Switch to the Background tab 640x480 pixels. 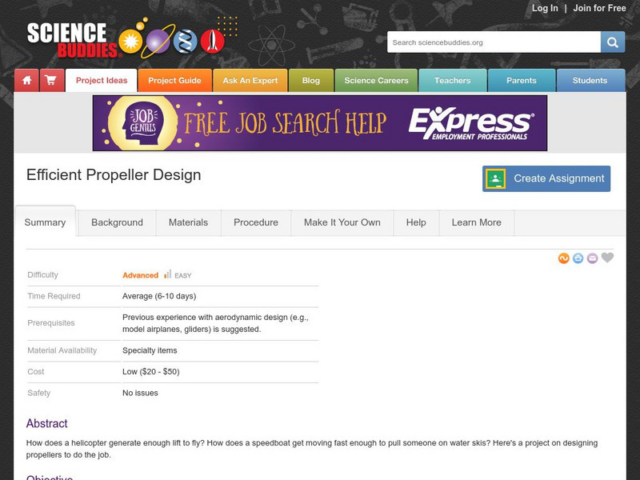[117, 222]
